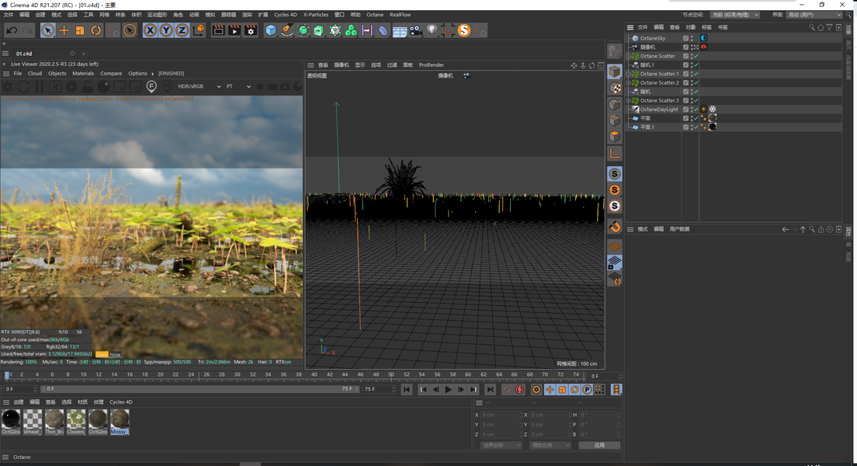Select the Rotate tool in top toolbar
857x466 pixels.
point(96,30)
